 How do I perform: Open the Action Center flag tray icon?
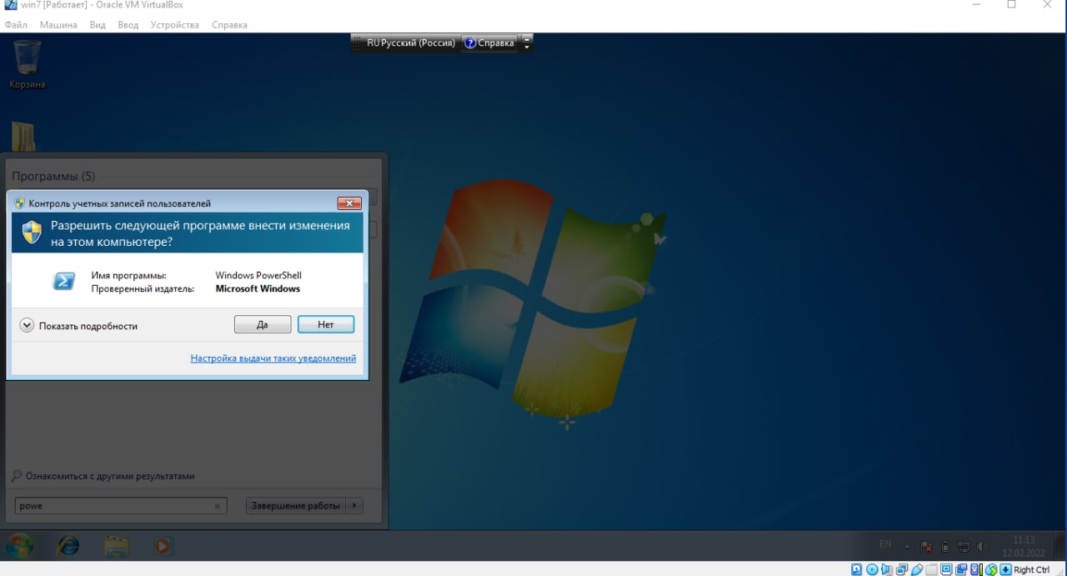tap(926, 547)
